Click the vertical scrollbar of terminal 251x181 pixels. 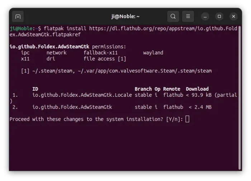(x=240, y=97)
